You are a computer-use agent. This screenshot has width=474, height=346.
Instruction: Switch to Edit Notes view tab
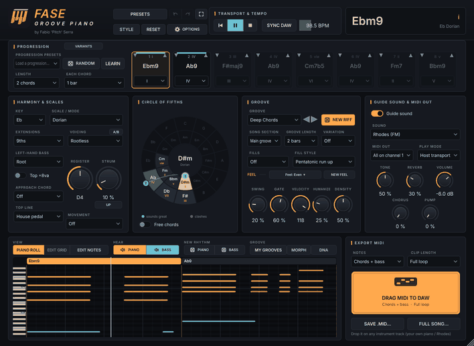[x=89, y=250]
